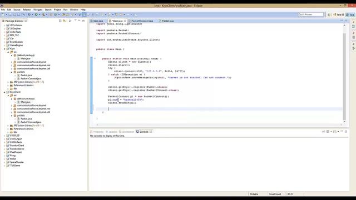Open the Window menu

click(x=74, y=10)
